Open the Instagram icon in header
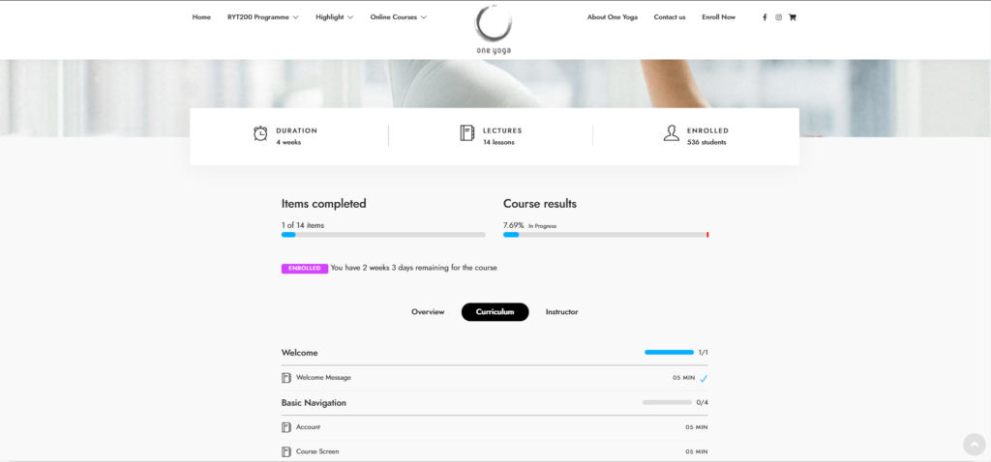 pyautogui.click(x=779, y=17)
